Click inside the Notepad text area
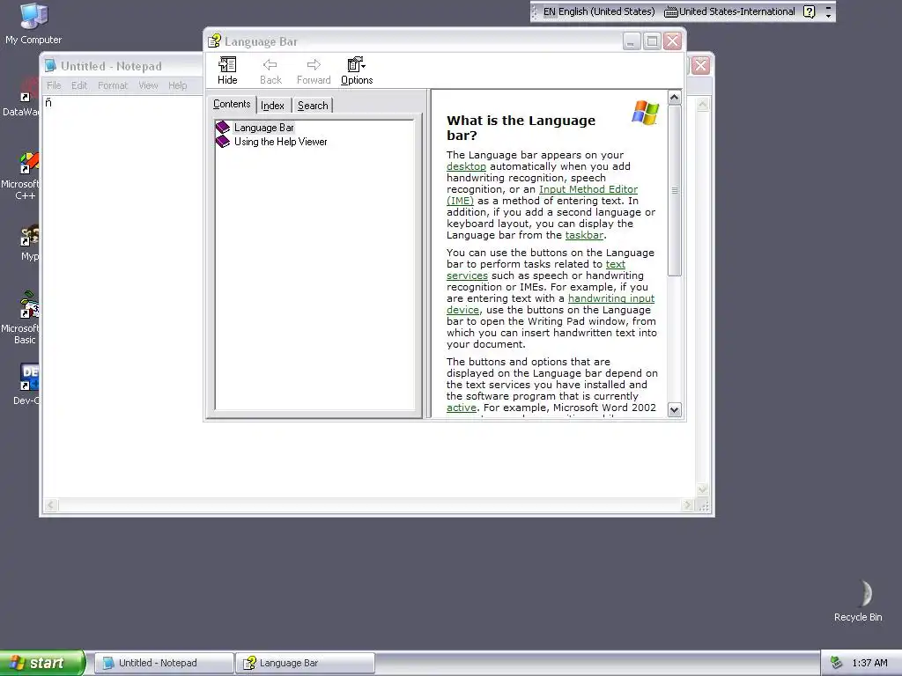This screenshot has width=902, height=676. (368, 459)
